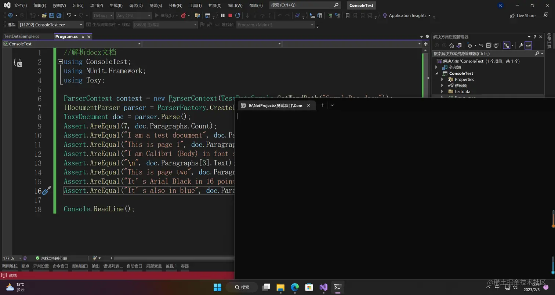Click the Navigate Backward arrow in toolbar

click(x=10, y=15)
